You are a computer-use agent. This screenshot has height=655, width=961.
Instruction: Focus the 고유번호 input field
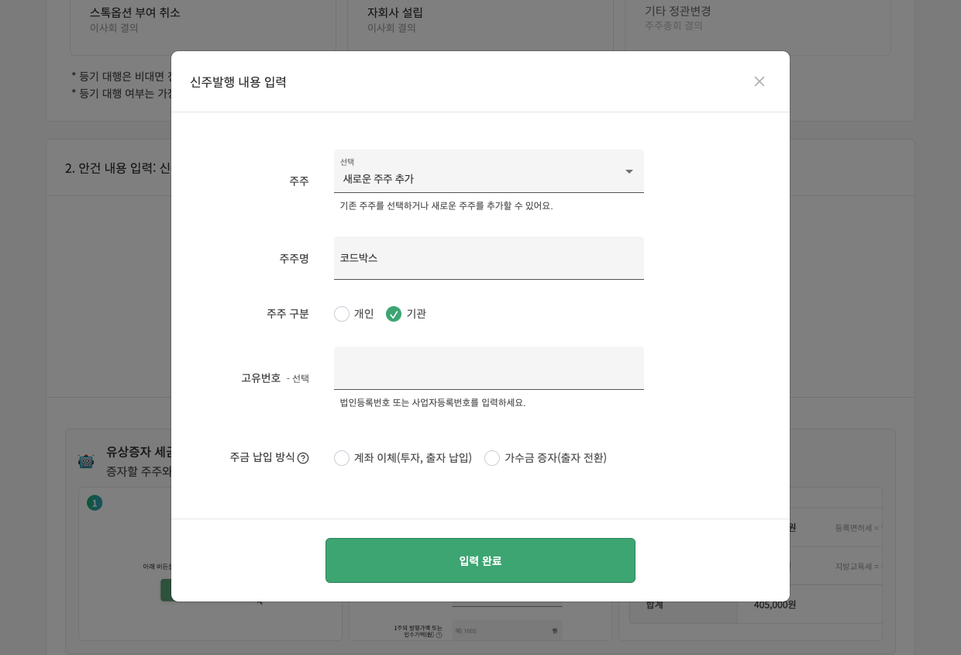pos(488,368)
